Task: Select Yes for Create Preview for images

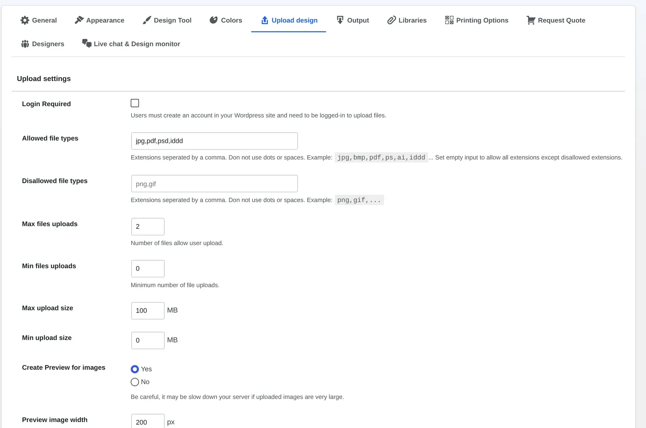Action: click(135, 369)
